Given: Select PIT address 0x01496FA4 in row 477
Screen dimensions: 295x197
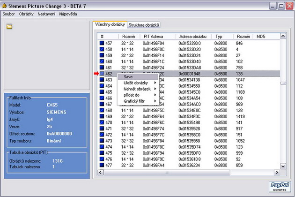Looking at the screenshot, I should tap(153, 165).
